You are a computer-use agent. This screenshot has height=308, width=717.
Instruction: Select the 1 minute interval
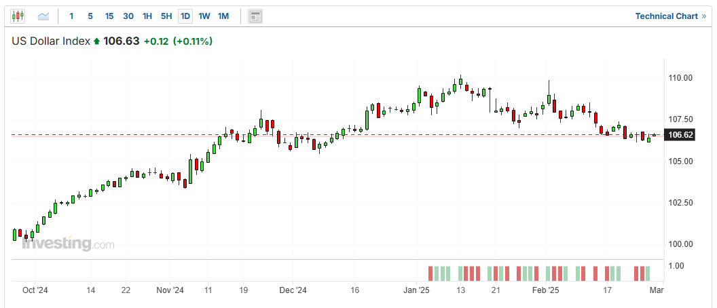click(71, 16)
